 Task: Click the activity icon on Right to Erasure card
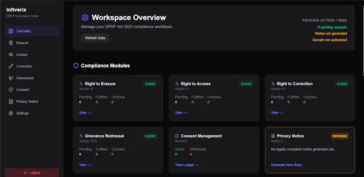coord(81,84)
